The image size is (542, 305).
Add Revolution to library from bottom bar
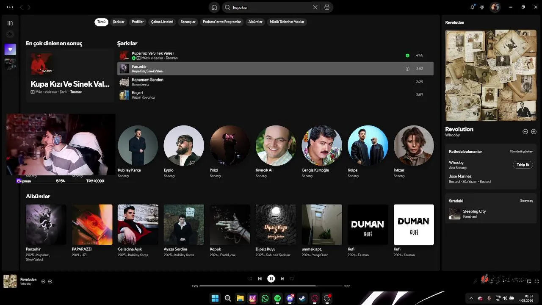(x=50, y=282)
